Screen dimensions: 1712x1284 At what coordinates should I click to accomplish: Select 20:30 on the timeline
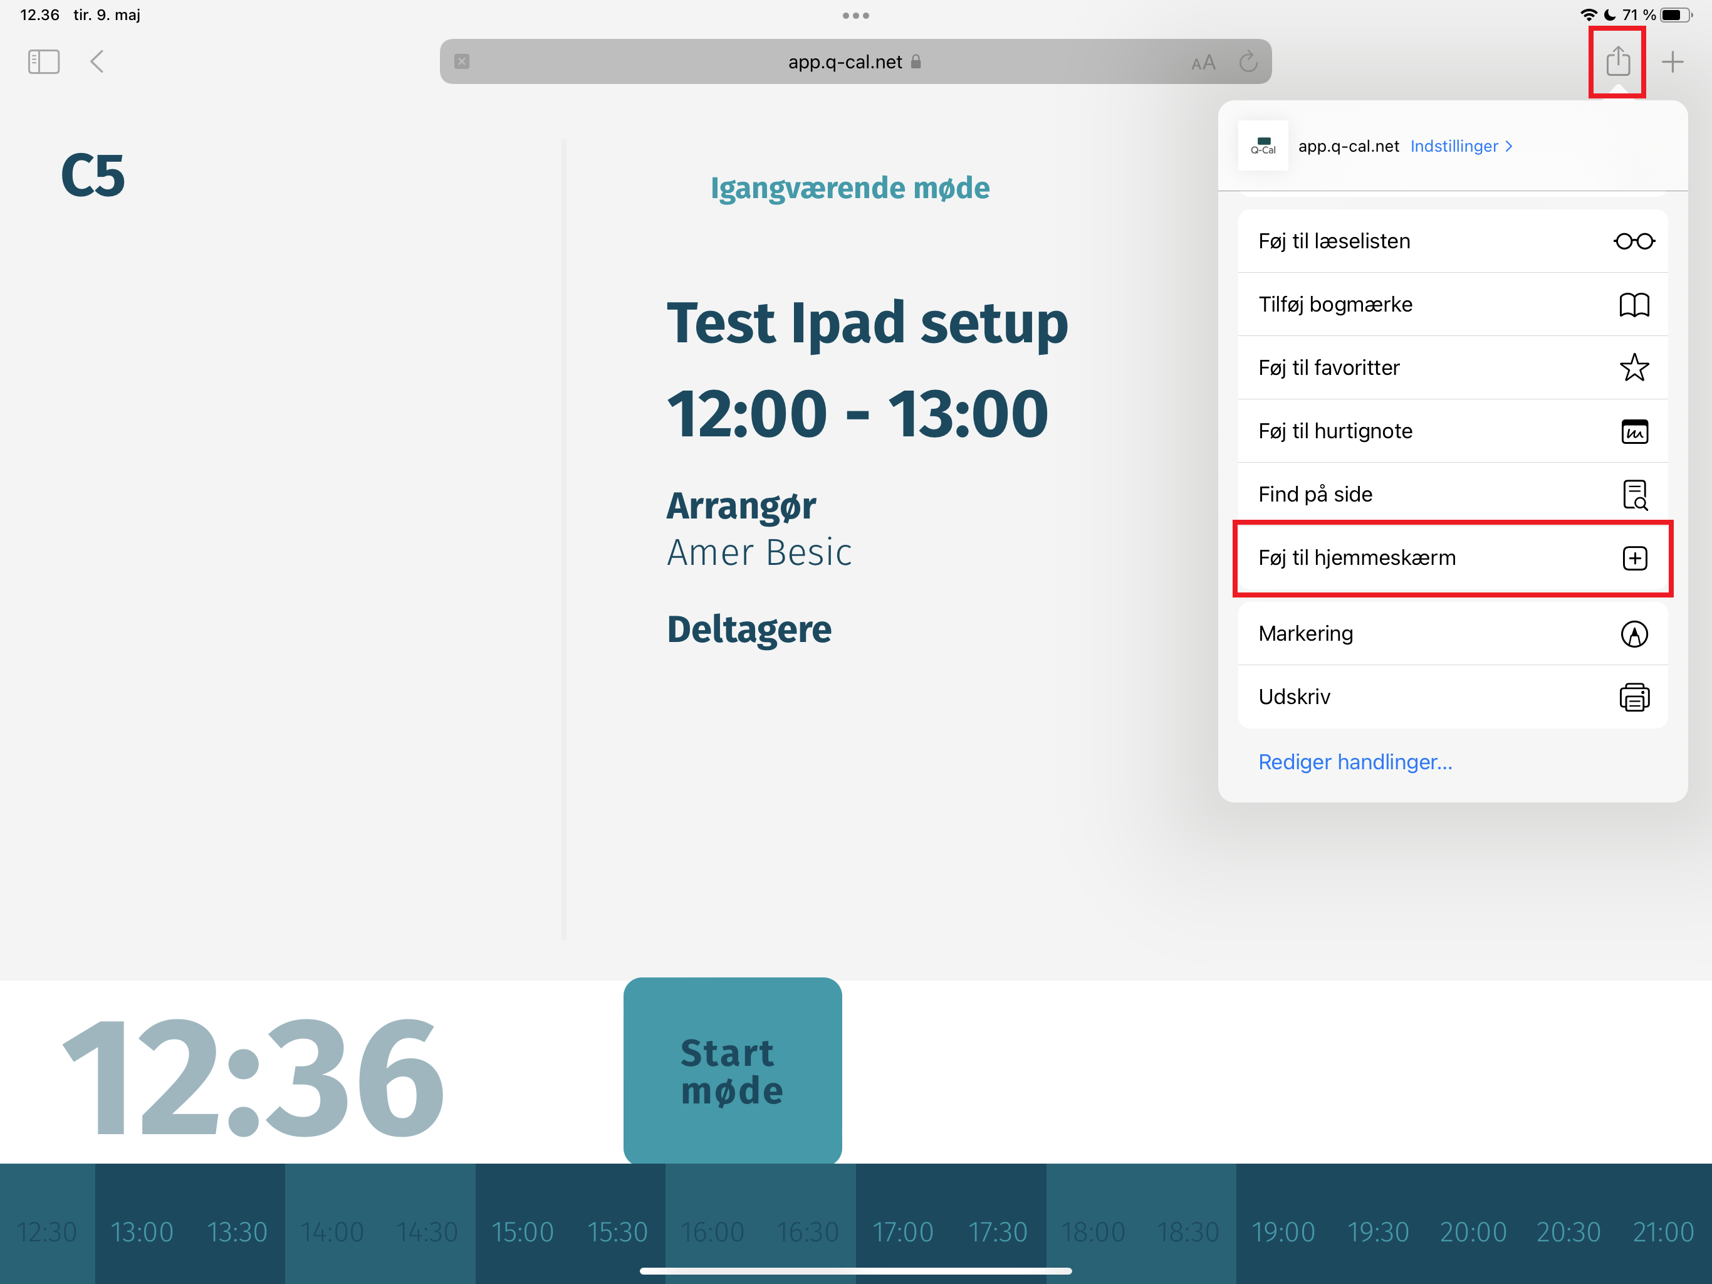tap(1568, 1232)
